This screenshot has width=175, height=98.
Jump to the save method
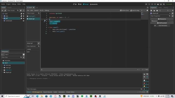point(28,52)
